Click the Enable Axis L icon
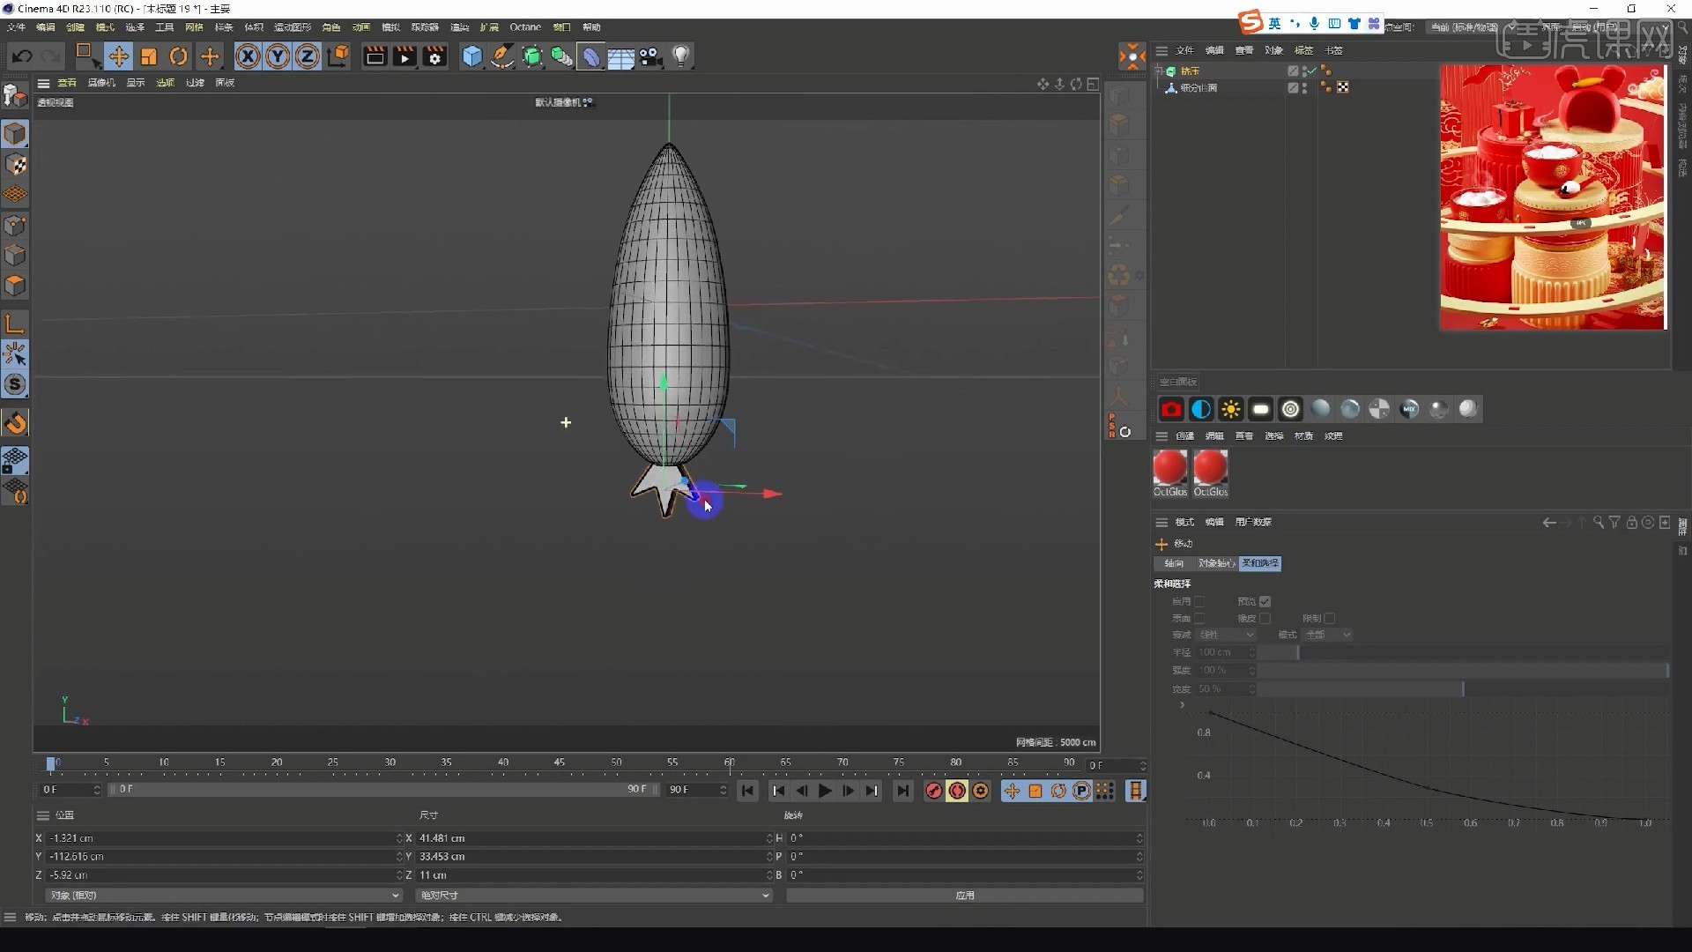This screenshot has width=1692, height=952. (x=15, y=324)
